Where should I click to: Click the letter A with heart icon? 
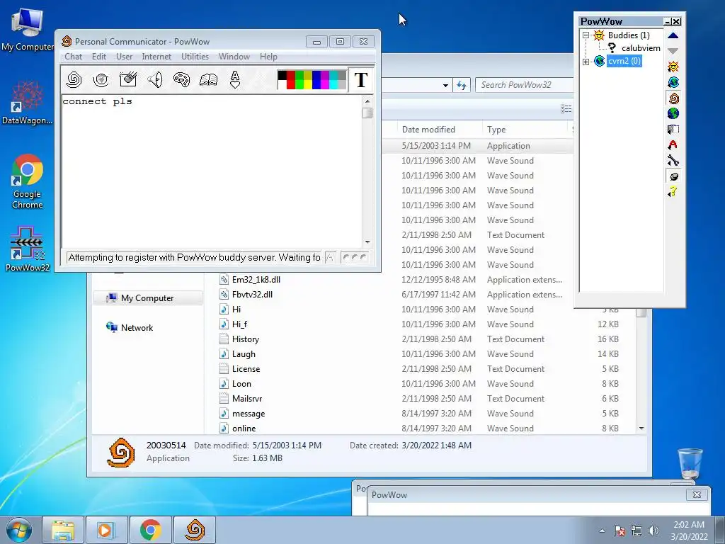[x=235, y=79]
